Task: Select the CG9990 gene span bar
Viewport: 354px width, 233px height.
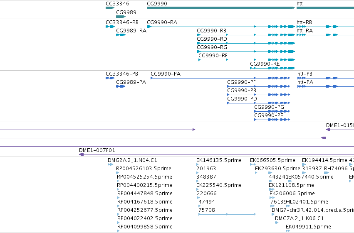Action: [x=221, y=8]
